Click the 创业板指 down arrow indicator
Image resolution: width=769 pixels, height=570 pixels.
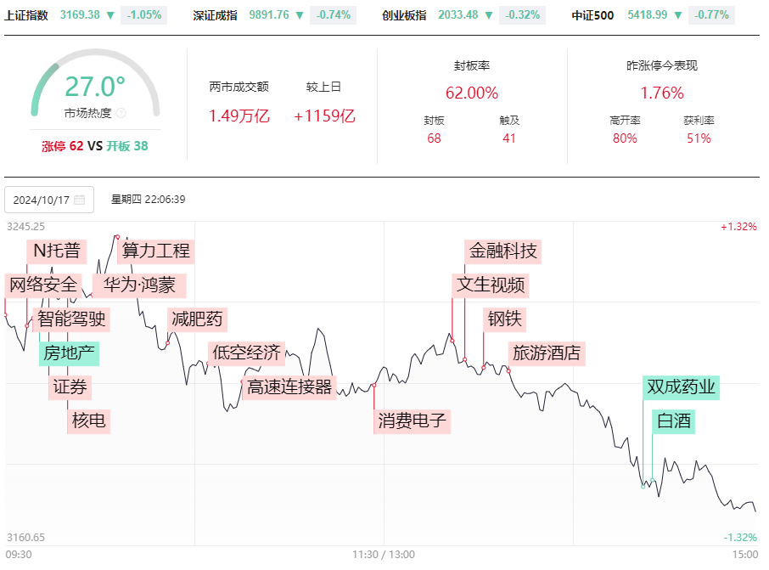[488, 15]
